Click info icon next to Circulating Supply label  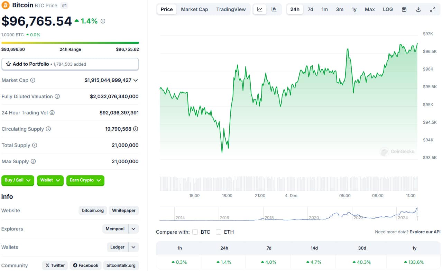pyautogui.click(x=48, y=129)
